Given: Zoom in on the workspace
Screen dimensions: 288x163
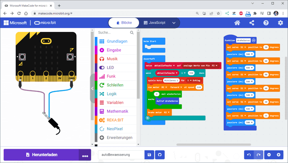Looking at the screenshot, I should [x=278, y=155].
